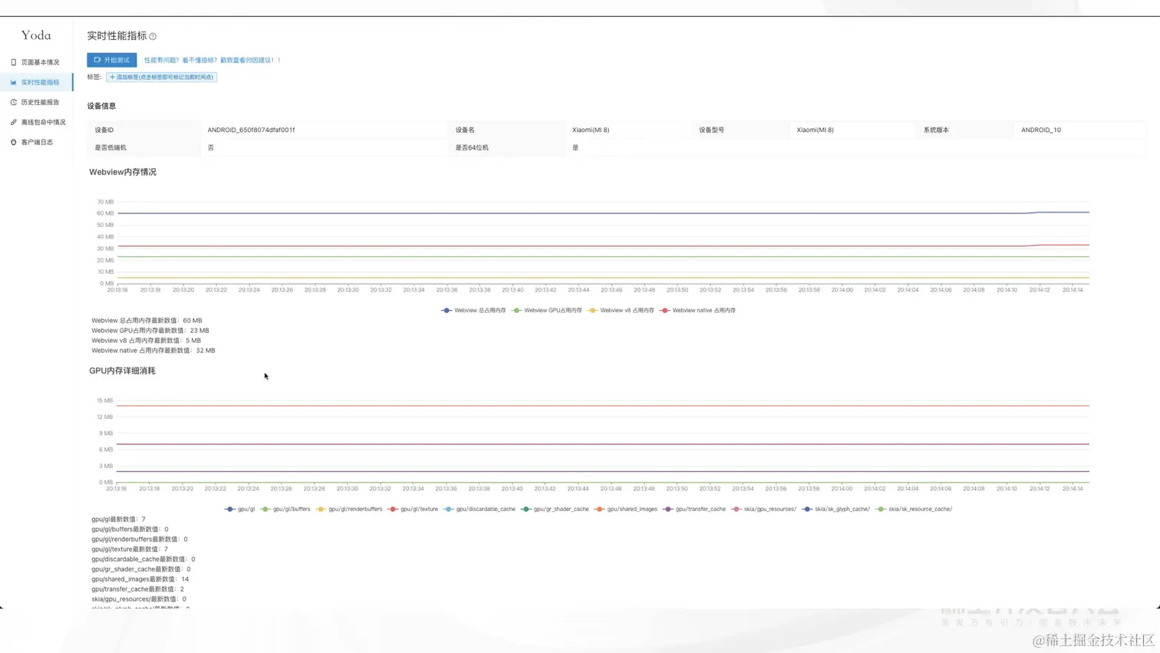Click the Webview GPU占用内存最新数值 23 MB line
This screenshot has width=1160, height=653.
coord(150,331)
